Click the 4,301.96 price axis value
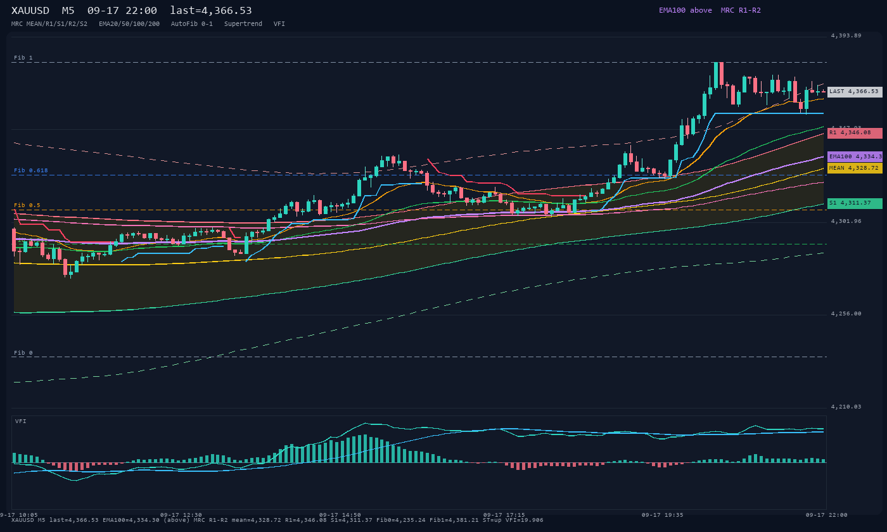This screenshot has width=887, height=532. coord(846,221)
